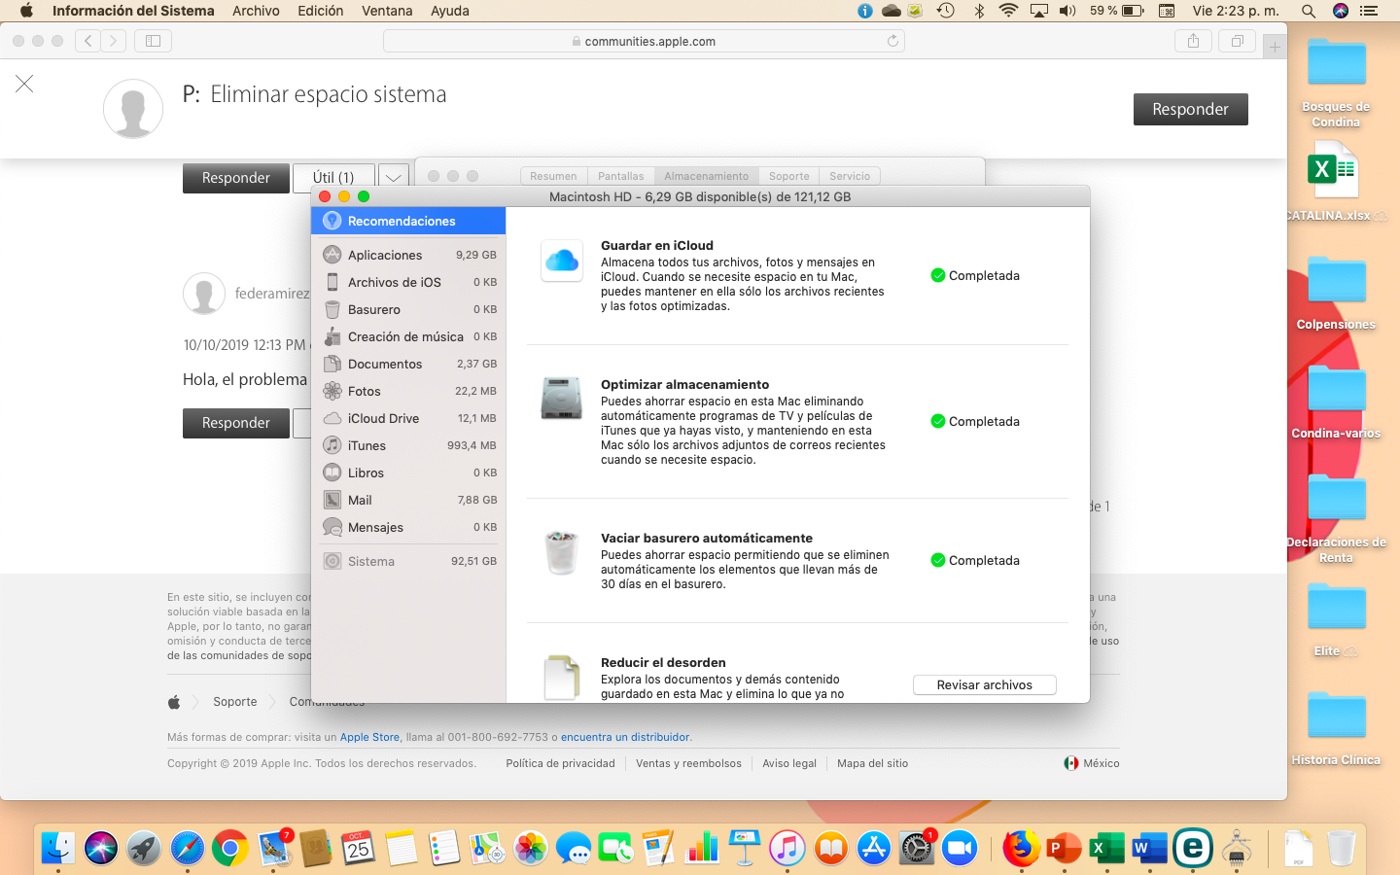Expand the dropdown arrow beside Útil

coord(393,178)
